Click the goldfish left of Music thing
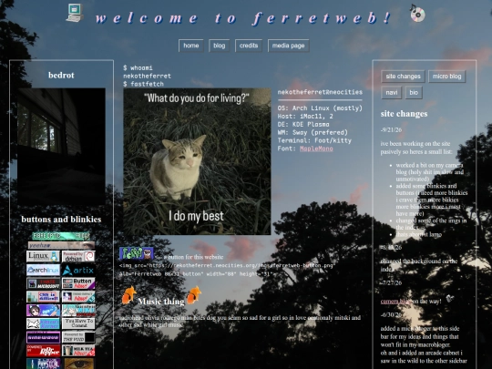The height and width of the screenshot is (369, 492). click(128, 295)
